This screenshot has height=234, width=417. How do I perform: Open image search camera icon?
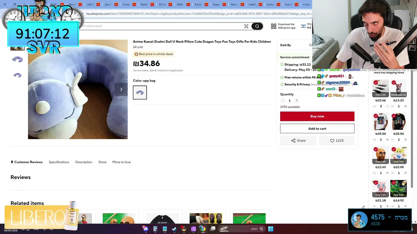pyautogui.click(x=246, y=26)
